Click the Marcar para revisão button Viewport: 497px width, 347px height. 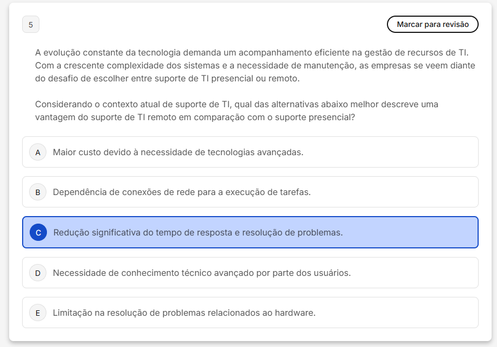(x=432, y=24)
